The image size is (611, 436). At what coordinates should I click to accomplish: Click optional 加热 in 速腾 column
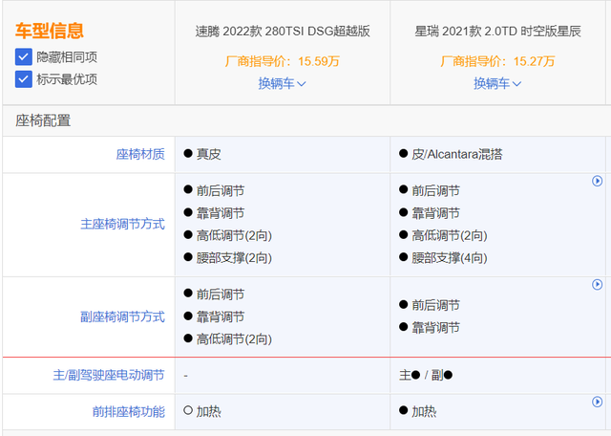pos(202,411)
